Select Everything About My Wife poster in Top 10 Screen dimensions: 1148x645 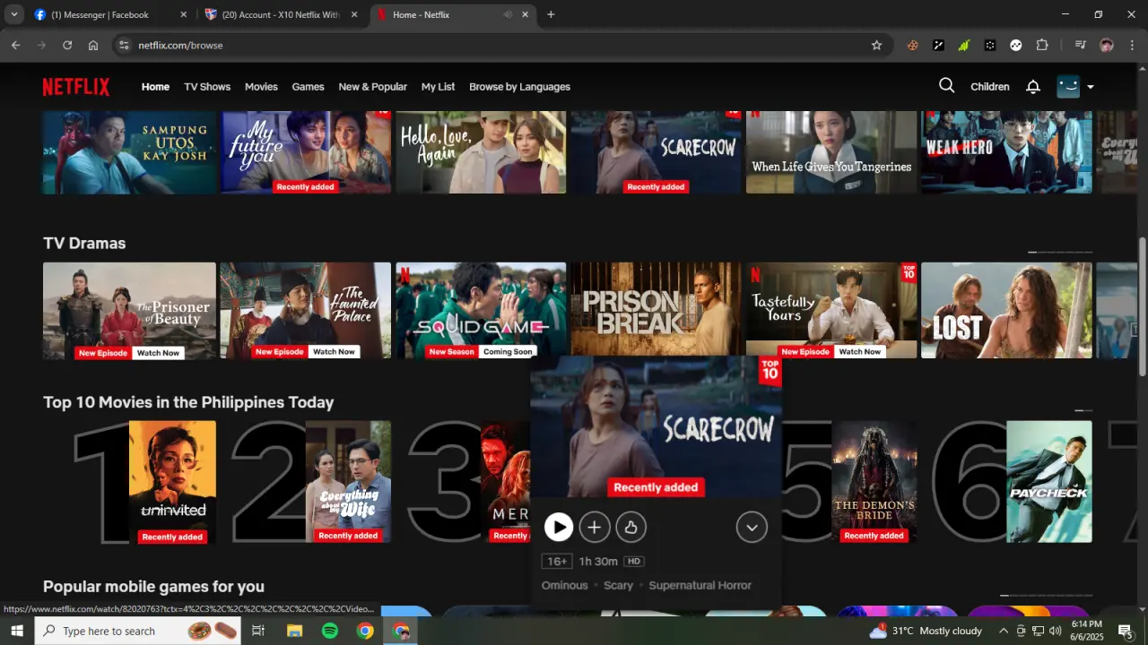click(348, 482)
